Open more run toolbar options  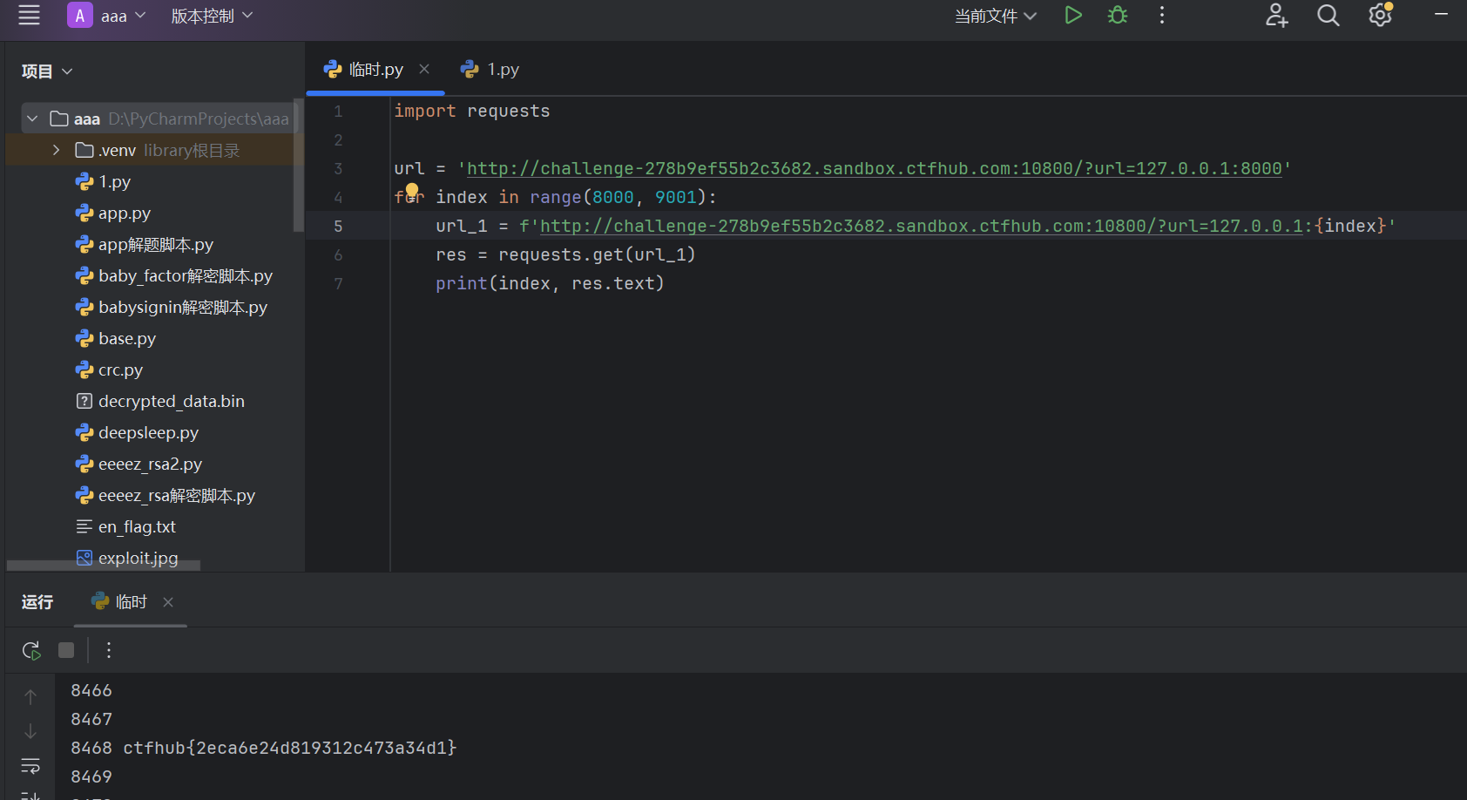coord(109,650)
